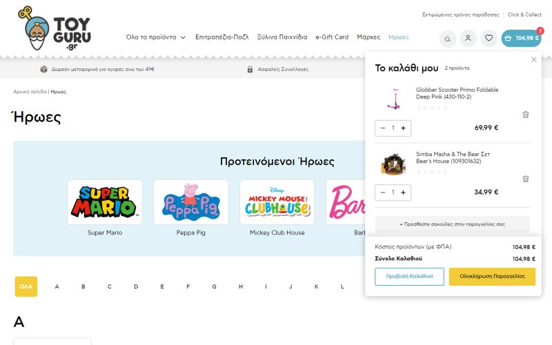Click the cart button showing 104,98 €
The width and height of the screenshot is (552, 345).
522,38
